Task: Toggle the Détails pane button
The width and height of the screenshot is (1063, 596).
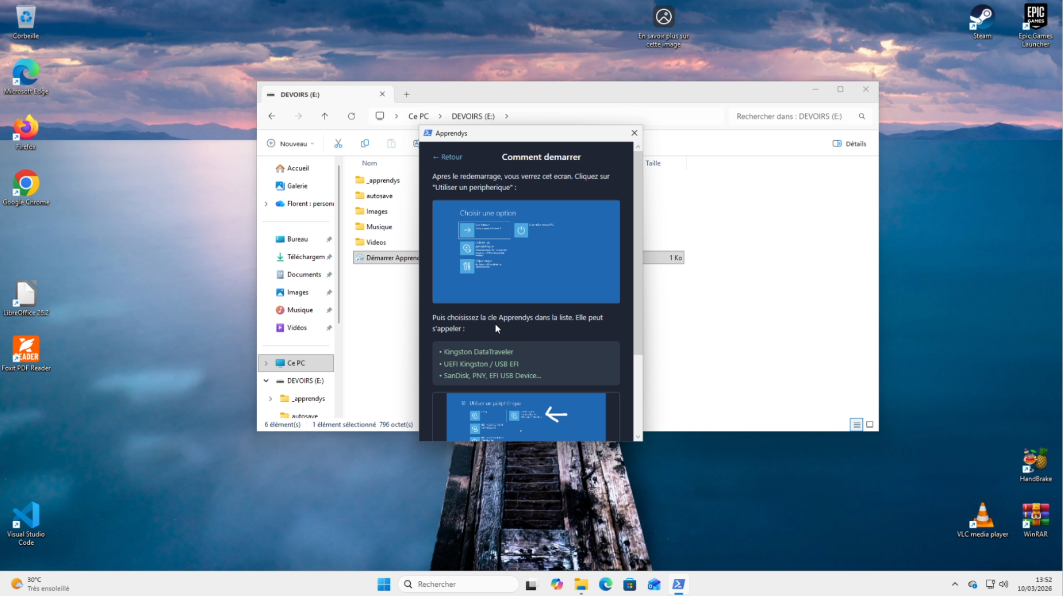Action: pyautogui.click(x=849, y=143)
